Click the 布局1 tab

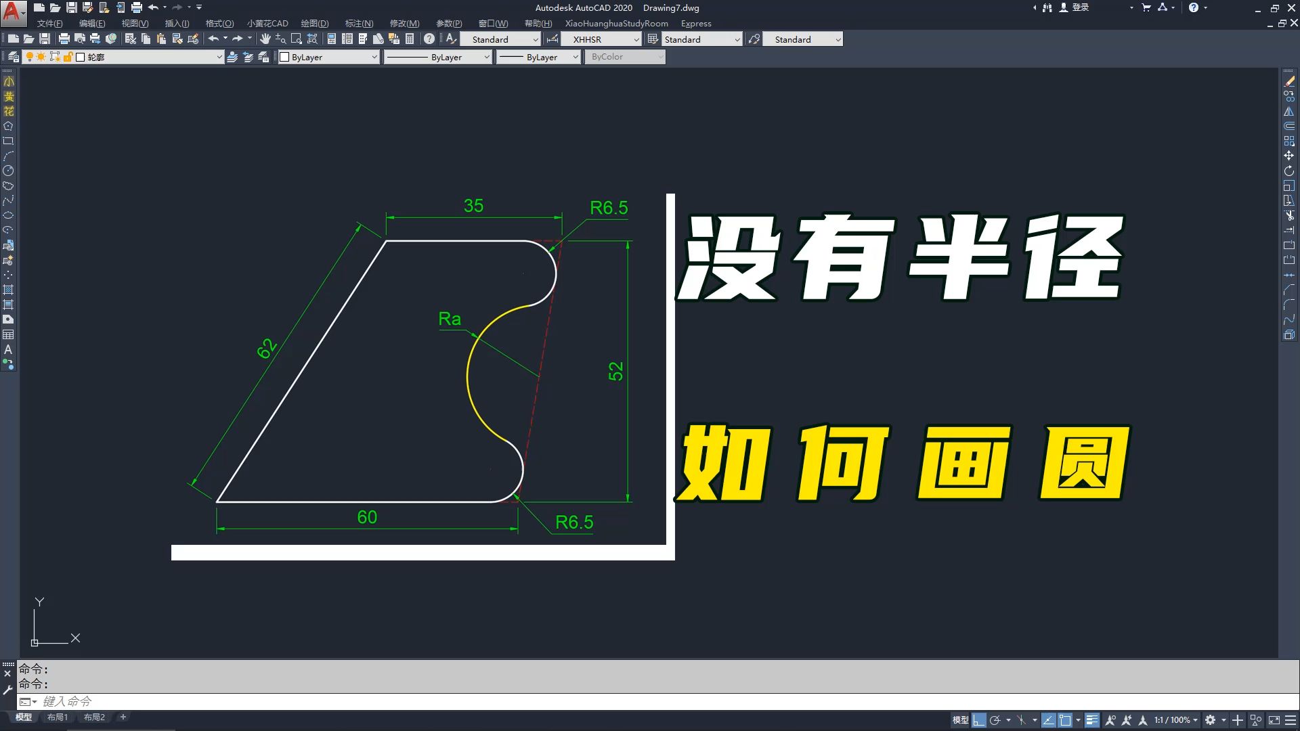57,717
